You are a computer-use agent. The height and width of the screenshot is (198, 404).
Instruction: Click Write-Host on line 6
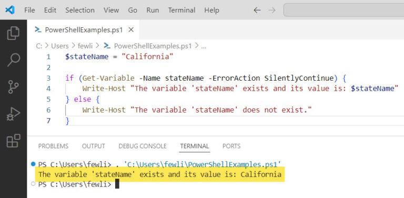[104, 110]
